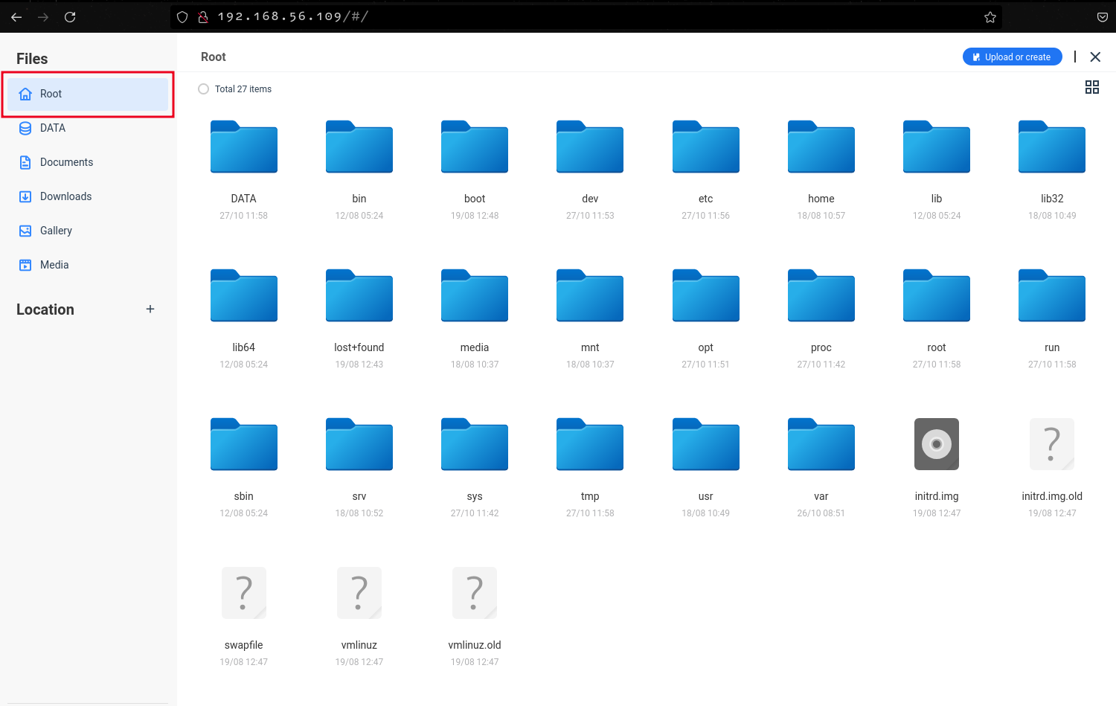Open the Pocket save icon in the browser toolbar
Screen dimensions: 1116x706
pyautogui.click(x=1103, y=16)
